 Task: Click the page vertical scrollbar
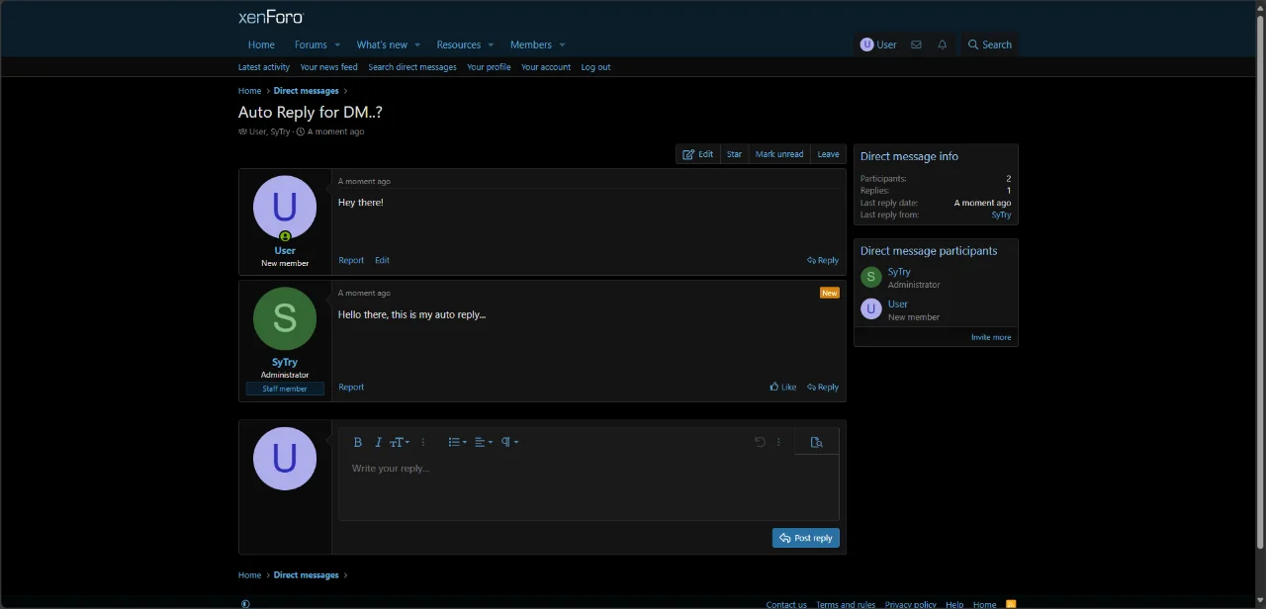pos(1260,282)
